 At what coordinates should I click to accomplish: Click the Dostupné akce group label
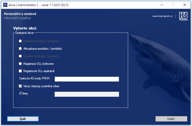click(x=24, y=33)
